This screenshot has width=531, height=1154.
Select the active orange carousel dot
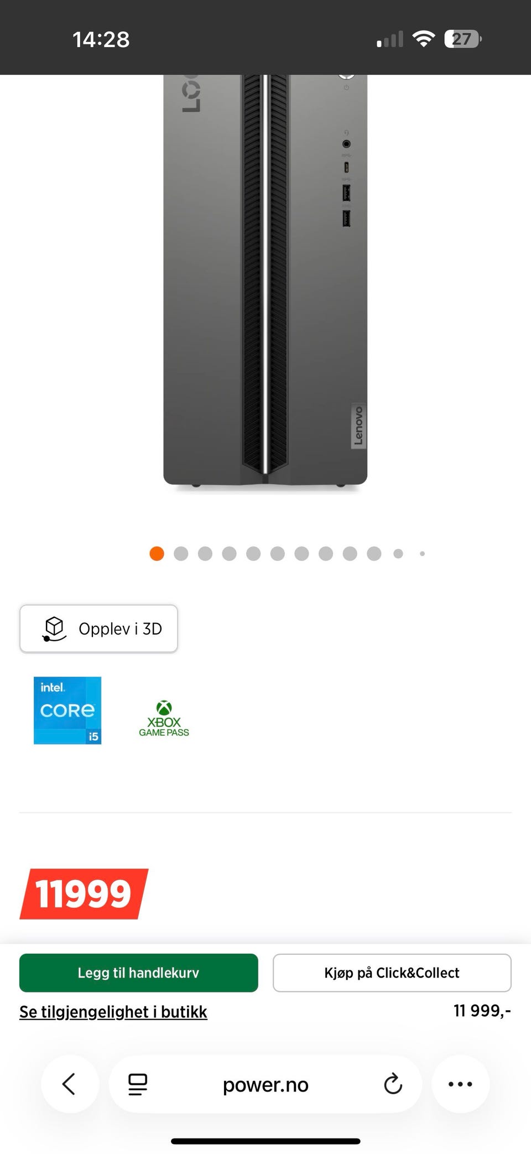pos(157,554)
